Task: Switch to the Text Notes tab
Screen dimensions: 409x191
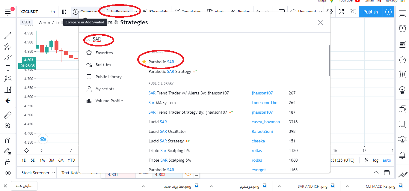Action: coord(71,173)
